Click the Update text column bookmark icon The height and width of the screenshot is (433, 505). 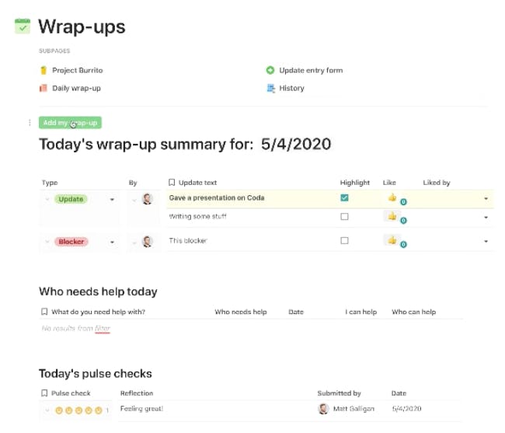(x=172, y=183)
